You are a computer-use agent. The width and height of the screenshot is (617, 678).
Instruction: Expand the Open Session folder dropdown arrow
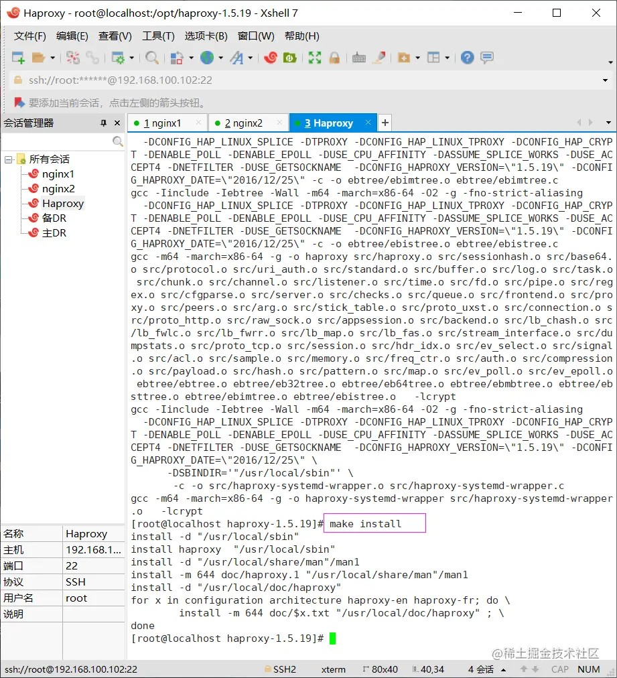(52, 58)
